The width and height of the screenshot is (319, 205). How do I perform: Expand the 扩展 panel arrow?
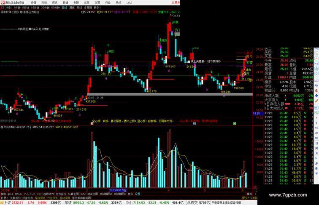pos(5,198)
